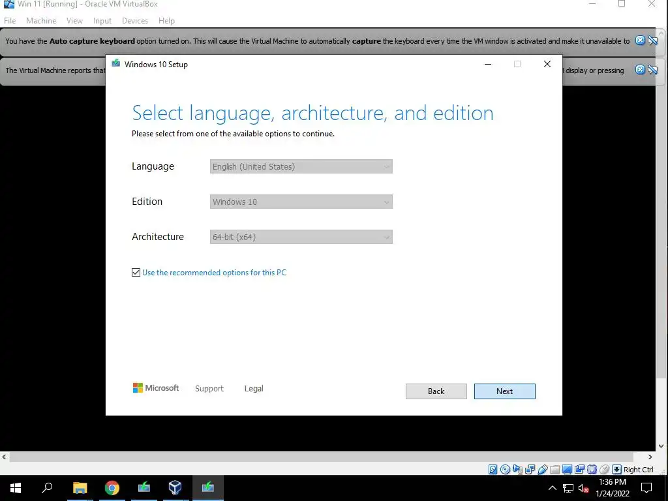Open the Help menu
The width and height of the screenshot is (668, 501).
point(166,20)
